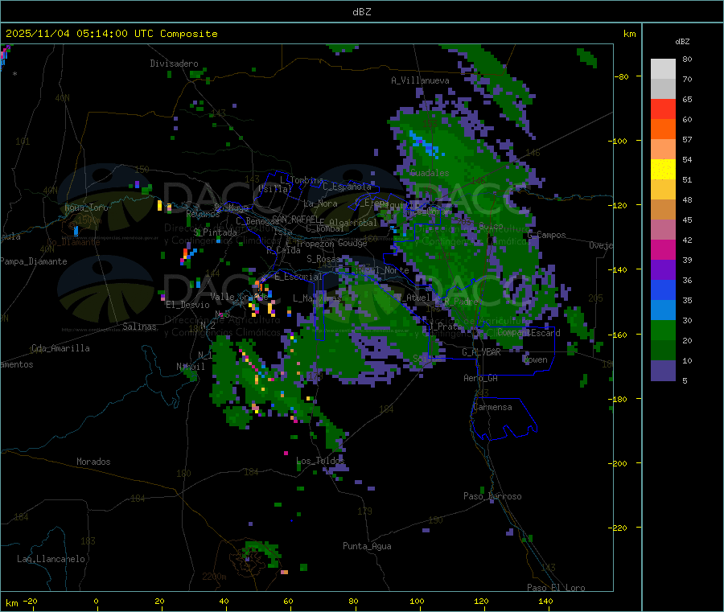Click the bright green 20–30 dBZ legend swatch
This screenshot has height=612, width=724.
[x=663, y=330]
